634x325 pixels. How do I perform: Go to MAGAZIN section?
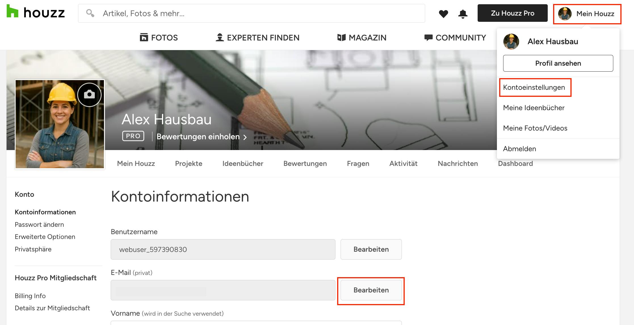(362, 37)
